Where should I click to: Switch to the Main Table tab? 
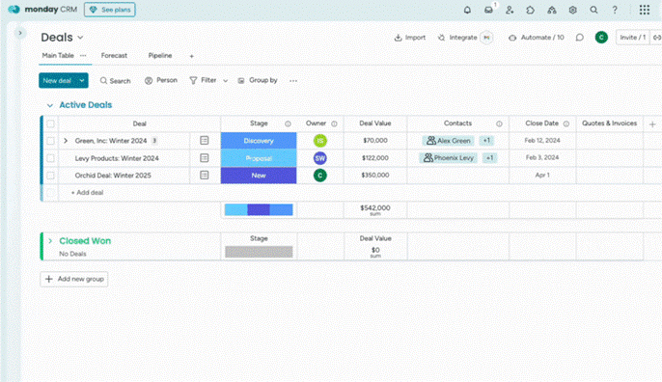tap(58, 55)
